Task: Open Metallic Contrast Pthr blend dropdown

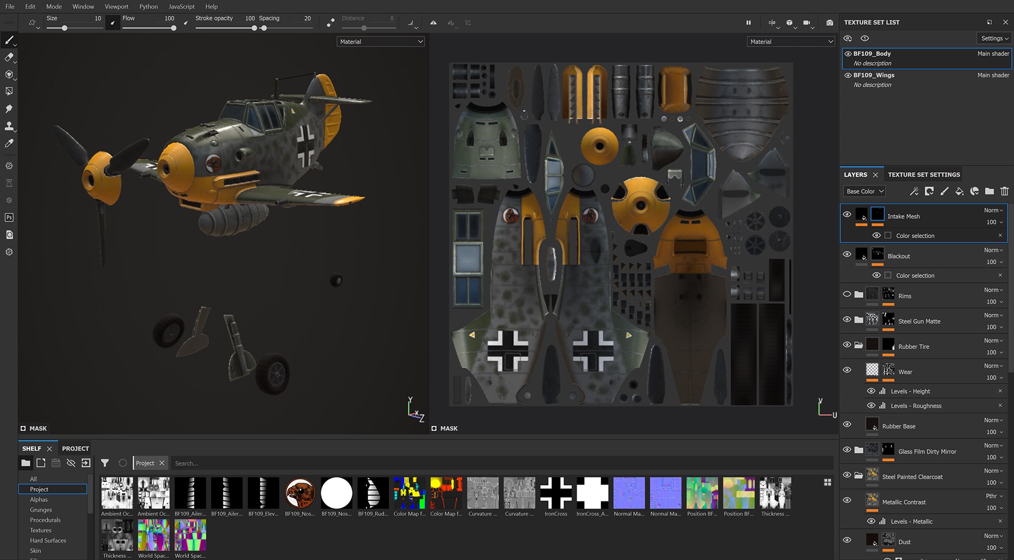Action: tap(993, 496)
